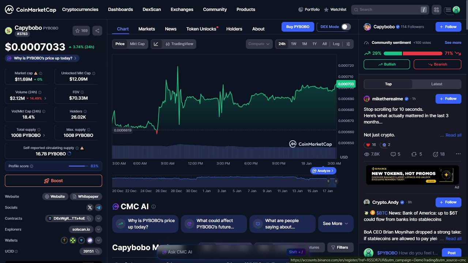The height and width of the screenshot is (263, 468).
Task: Switch to line chart icon
Action: pos(156,44)
